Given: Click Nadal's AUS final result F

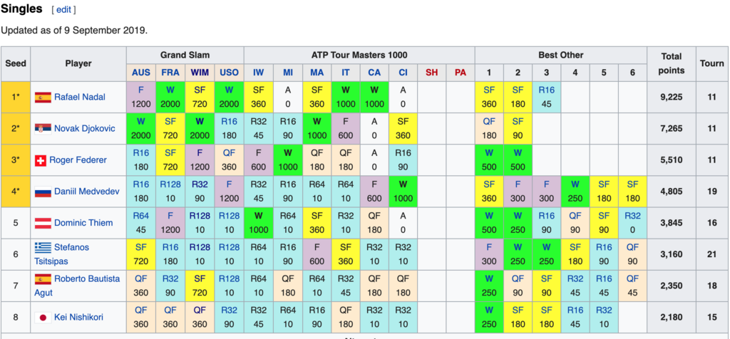Looking at the screenshot, I should point(141,90).
